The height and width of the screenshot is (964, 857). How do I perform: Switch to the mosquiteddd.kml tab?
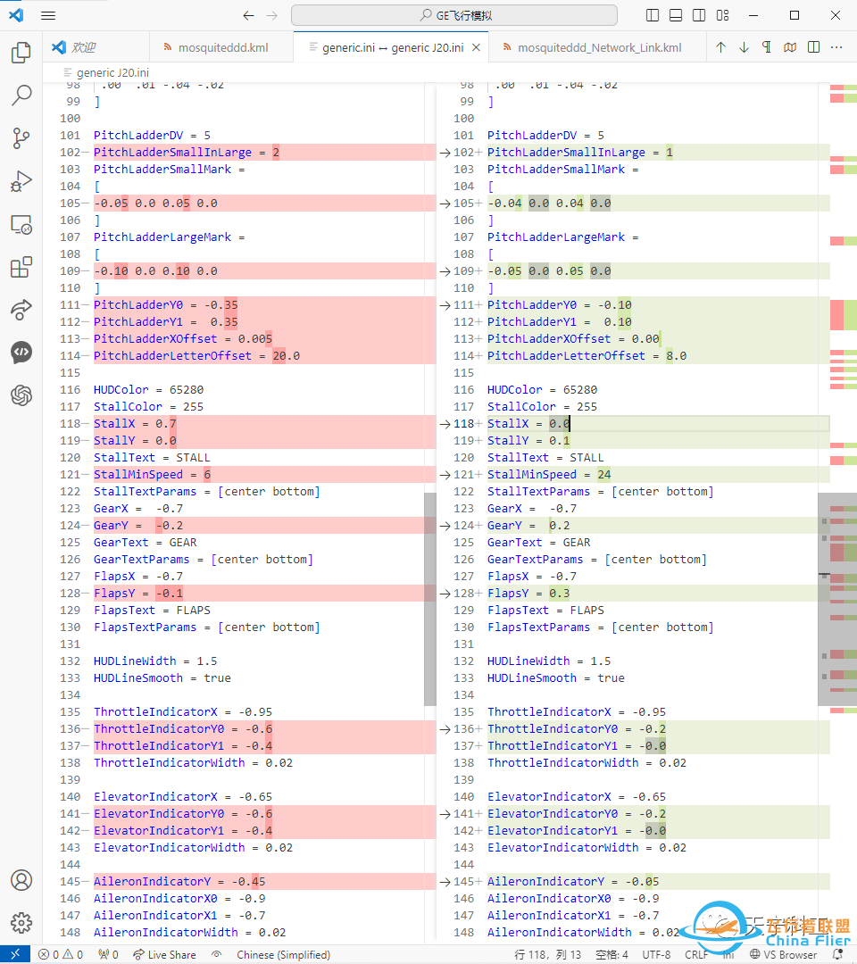pos(222,47)
